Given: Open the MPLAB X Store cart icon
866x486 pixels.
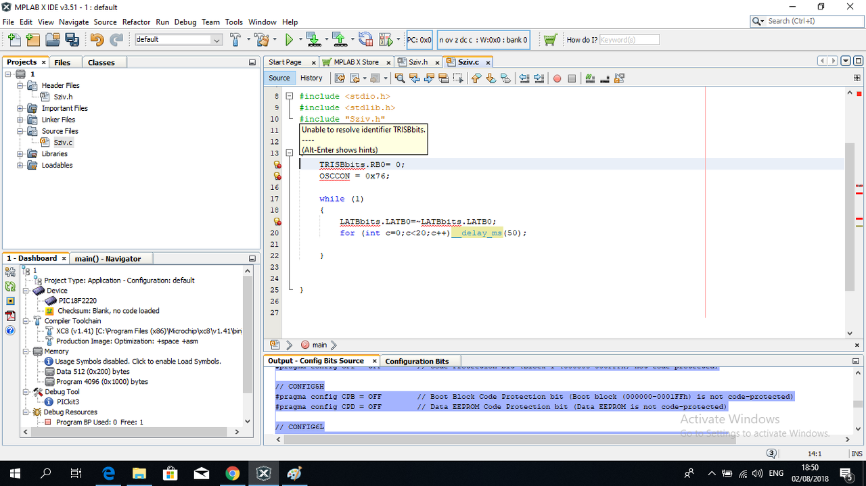Looking at the screenshot, I should [550, 40].
